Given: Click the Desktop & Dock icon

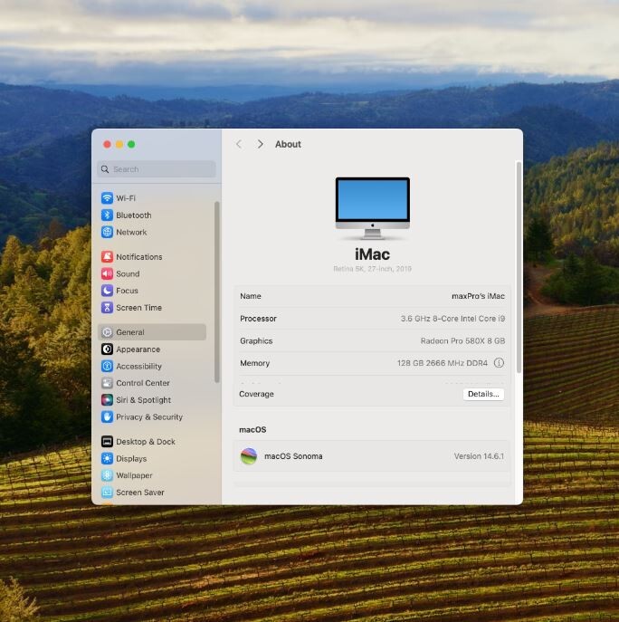Looking at the screenshot, I should click(x=107, y=442).
